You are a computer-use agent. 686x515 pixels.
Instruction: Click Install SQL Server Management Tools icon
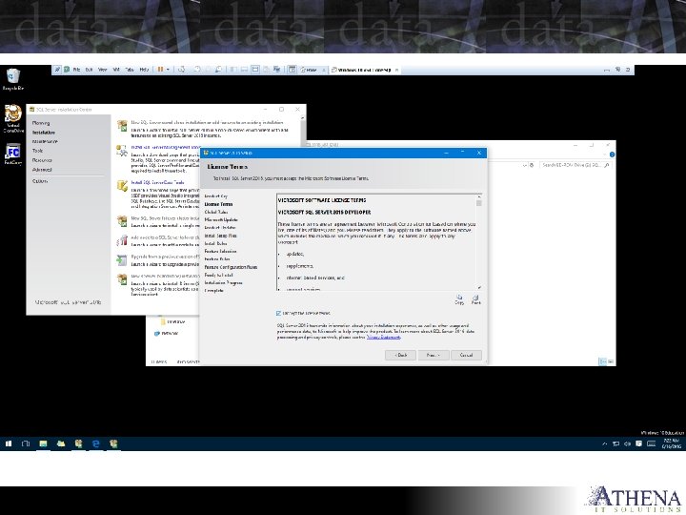pos(122,151)
